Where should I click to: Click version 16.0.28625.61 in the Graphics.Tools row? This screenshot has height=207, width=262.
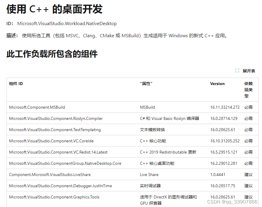click(x=223, y=197)
